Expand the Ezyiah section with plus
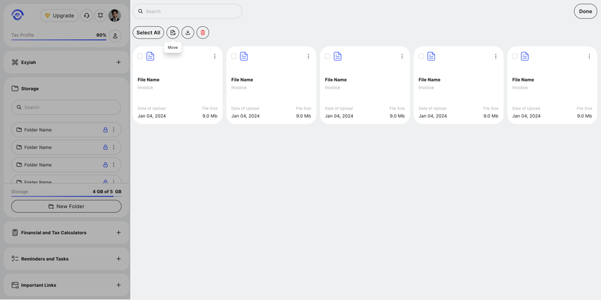 tap(118, 63)
